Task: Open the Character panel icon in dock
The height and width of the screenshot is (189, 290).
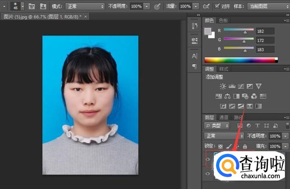Action: click(194, 56)
